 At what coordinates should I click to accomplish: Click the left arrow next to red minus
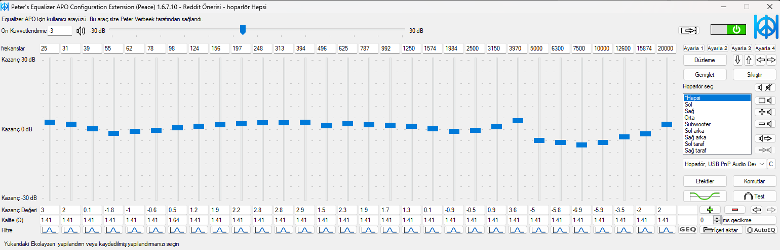click(756, 210)
